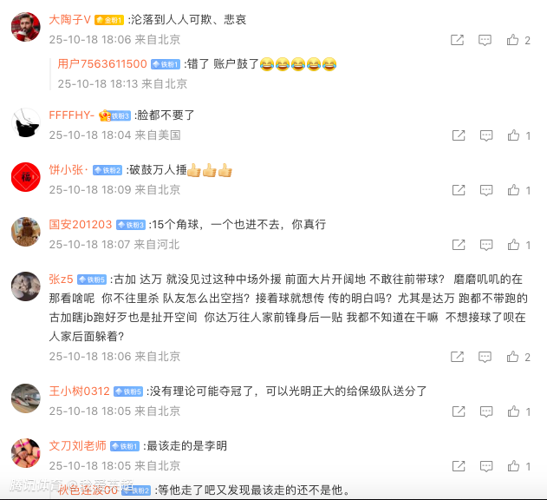The width and height of the screenshot is (547, 500).
Task: Like 文刀刘老师's comment about 李明
Action: (x=513, y=466)
